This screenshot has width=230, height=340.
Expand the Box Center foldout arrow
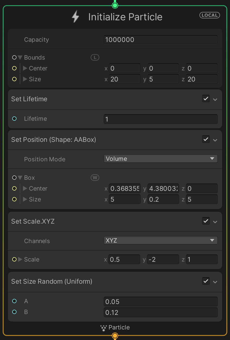pyautogui.click(x=25, y=188)
